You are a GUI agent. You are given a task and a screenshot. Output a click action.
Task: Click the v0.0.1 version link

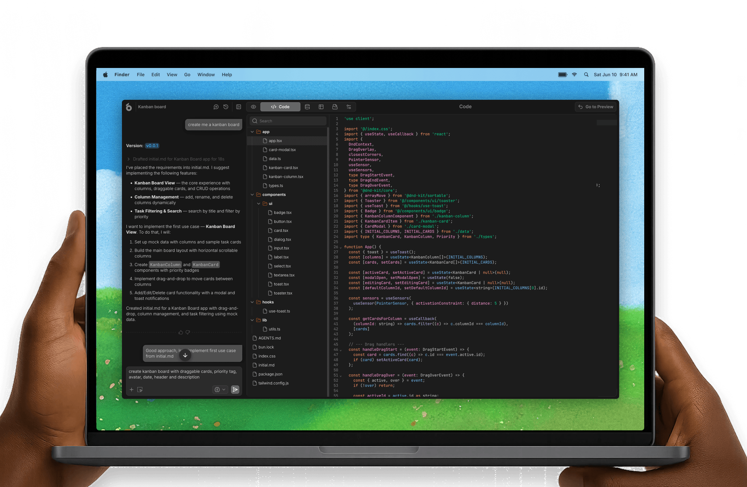tap(152, 146)
